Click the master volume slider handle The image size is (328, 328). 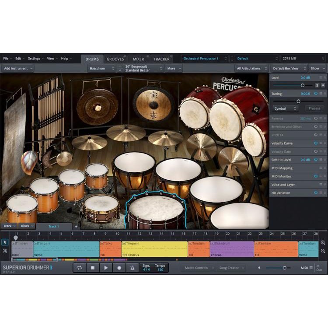[285, 268]
